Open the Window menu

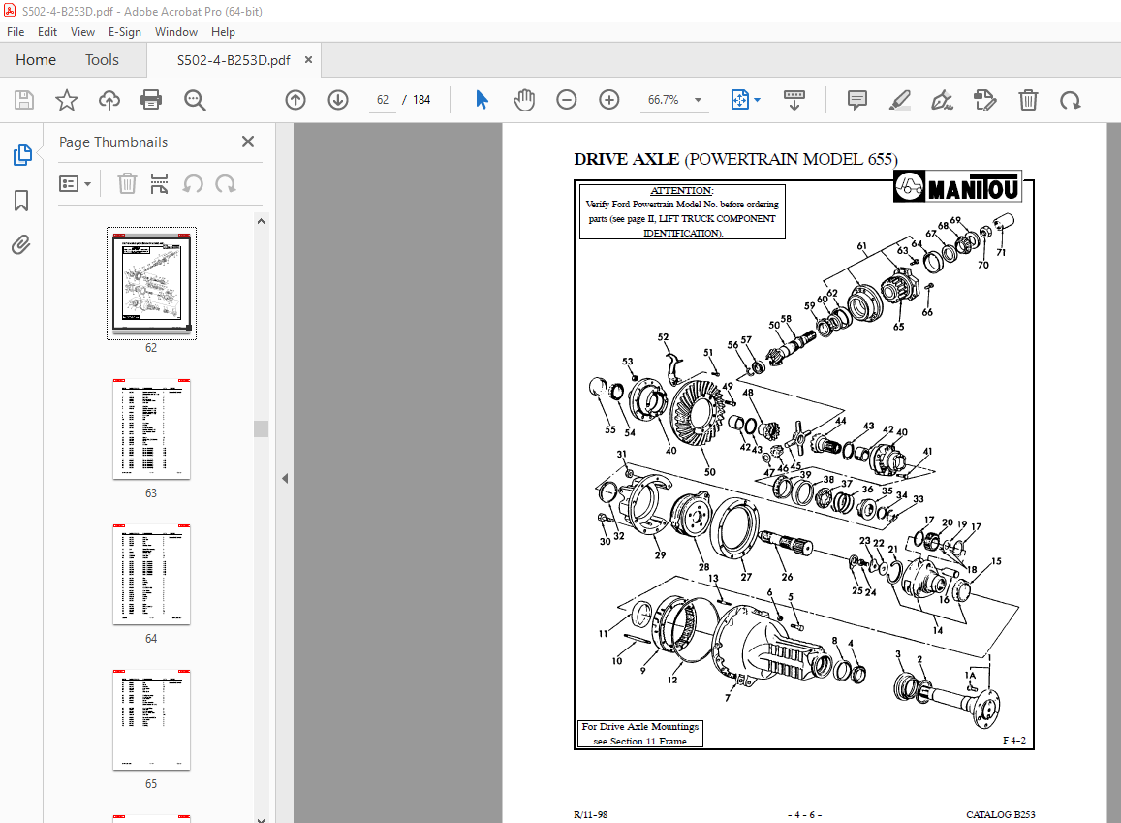point(176,31)
